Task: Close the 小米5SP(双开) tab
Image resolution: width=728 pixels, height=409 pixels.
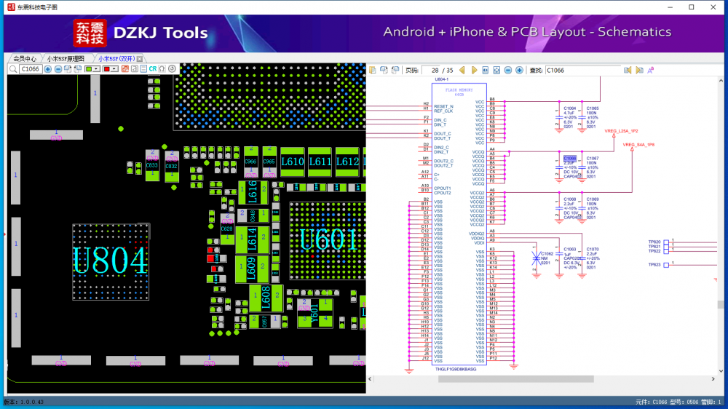Action: (x=140, y=58)
